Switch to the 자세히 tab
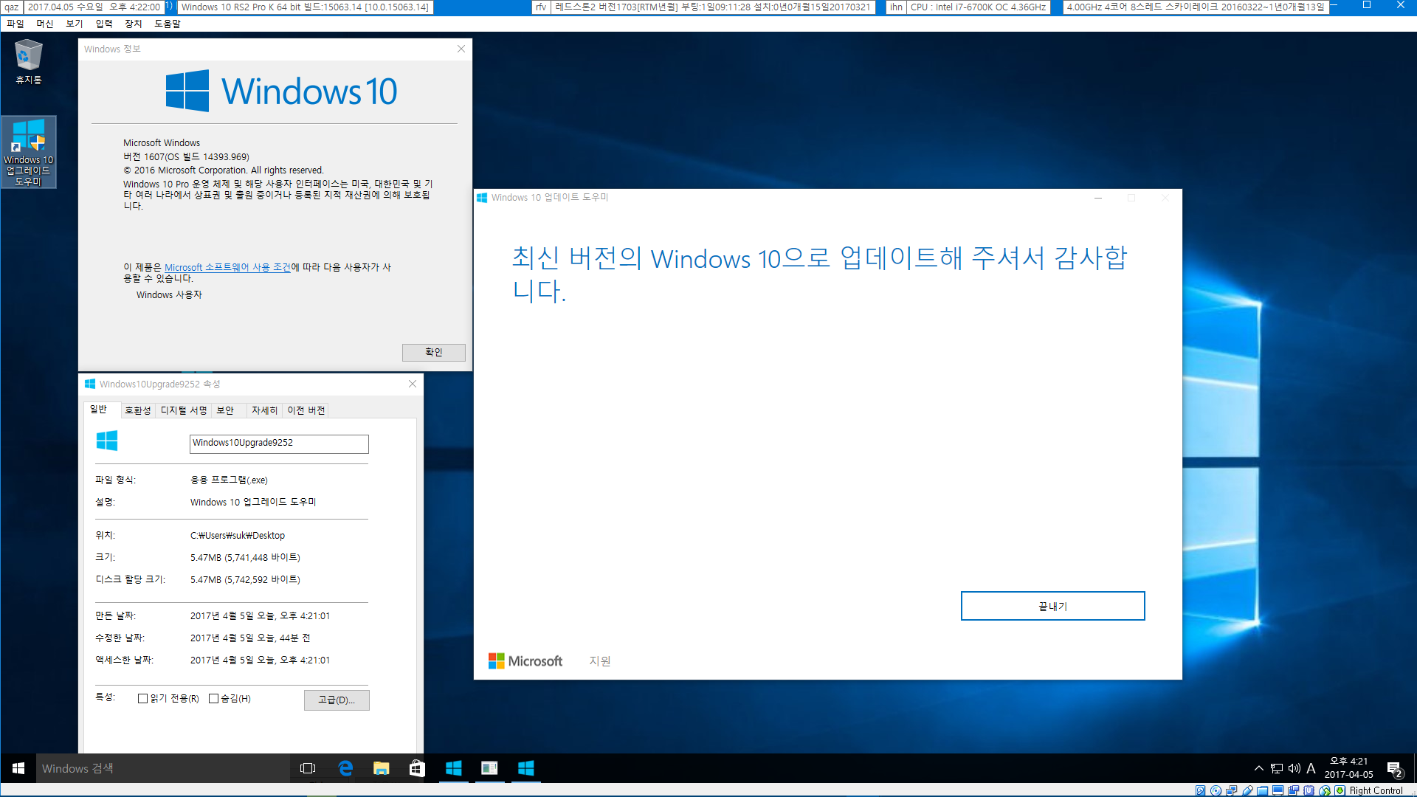 [x=264, y=410]
